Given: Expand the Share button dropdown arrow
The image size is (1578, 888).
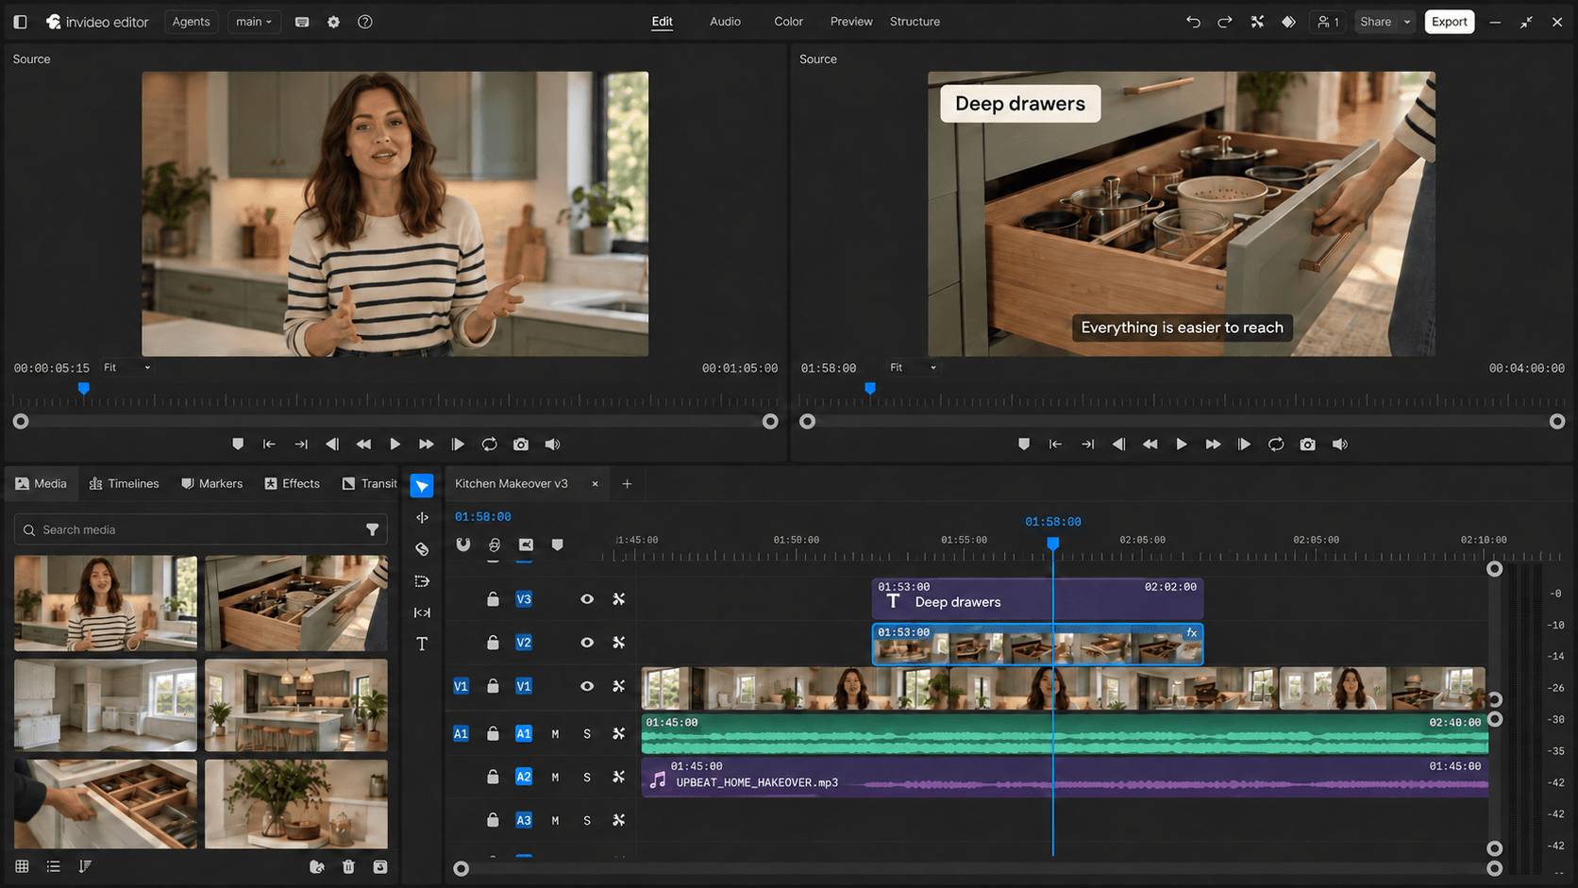Looking at the screenshot, I should [x=1407, y=22].
